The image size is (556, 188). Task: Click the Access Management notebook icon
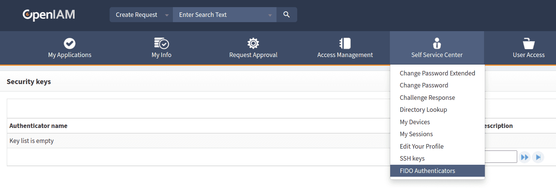click(x=345, y=44)
